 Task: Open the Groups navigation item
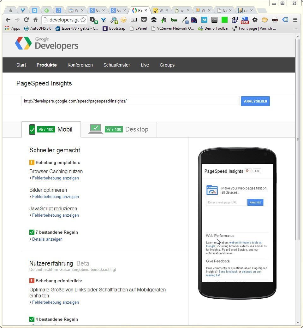[x=167, y=65]
